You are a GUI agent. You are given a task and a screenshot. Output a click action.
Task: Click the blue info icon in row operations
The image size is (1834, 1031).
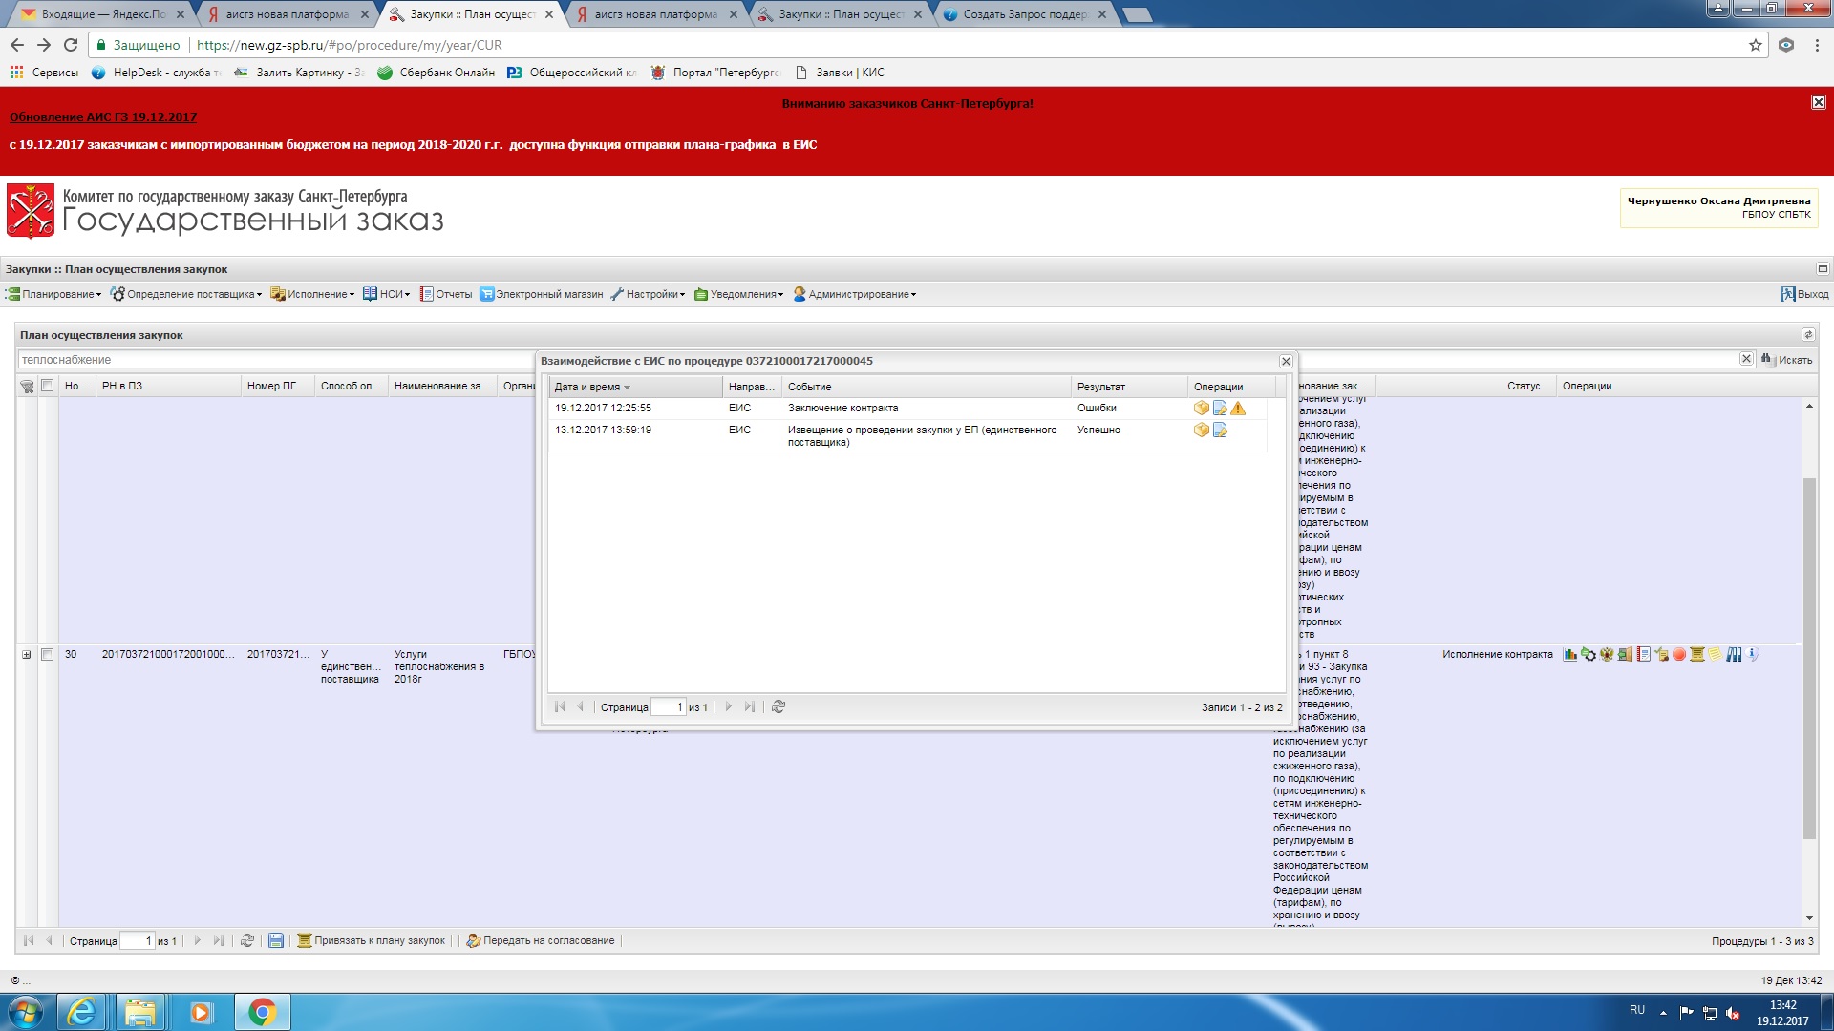click(x=1754, y=655)
